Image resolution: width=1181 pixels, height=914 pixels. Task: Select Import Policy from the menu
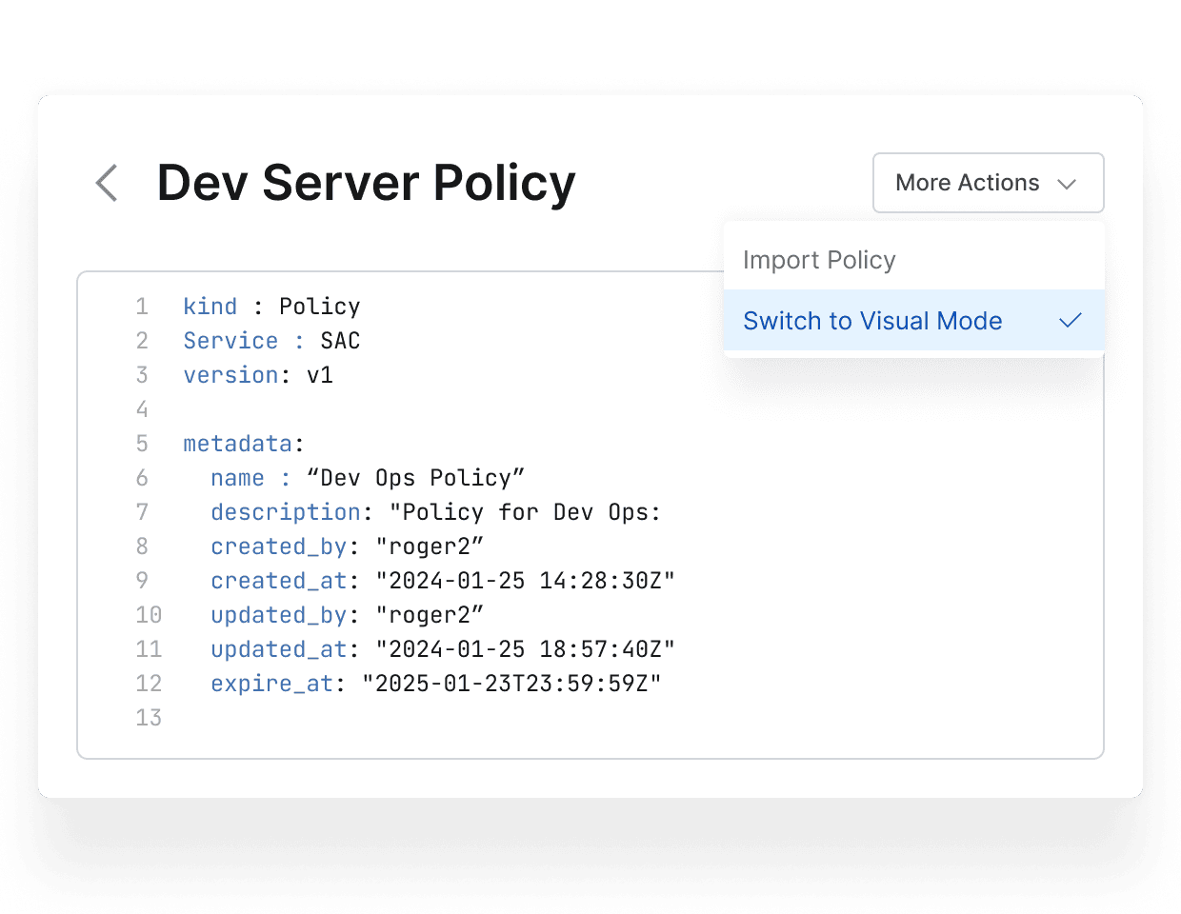point(819,260)
